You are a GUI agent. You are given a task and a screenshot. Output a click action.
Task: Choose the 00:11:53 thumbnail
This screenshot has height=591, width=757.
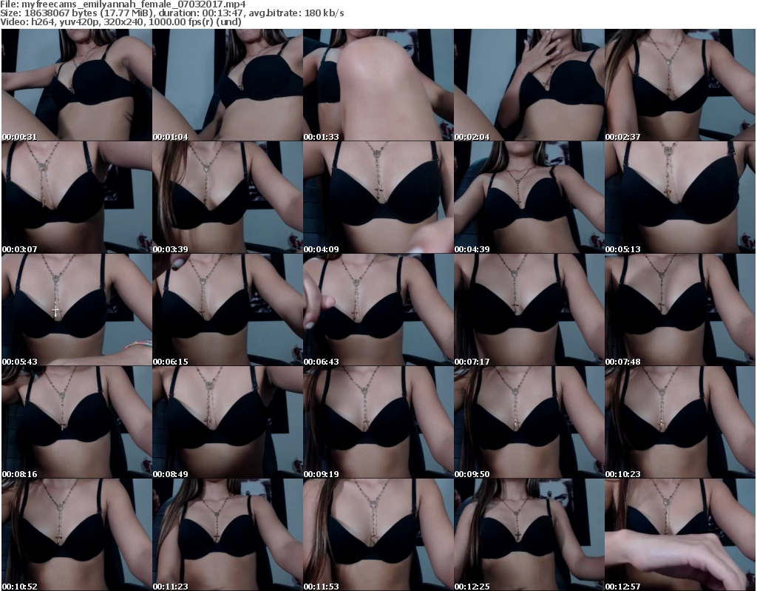click(x=378, y=535)
